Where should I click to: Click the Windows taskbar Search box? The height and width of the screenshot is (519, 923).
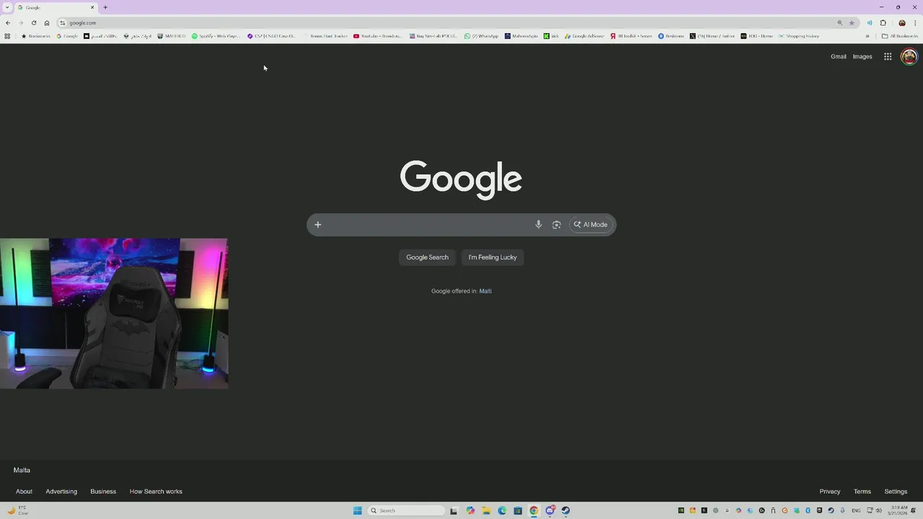(x=406, y=510)
